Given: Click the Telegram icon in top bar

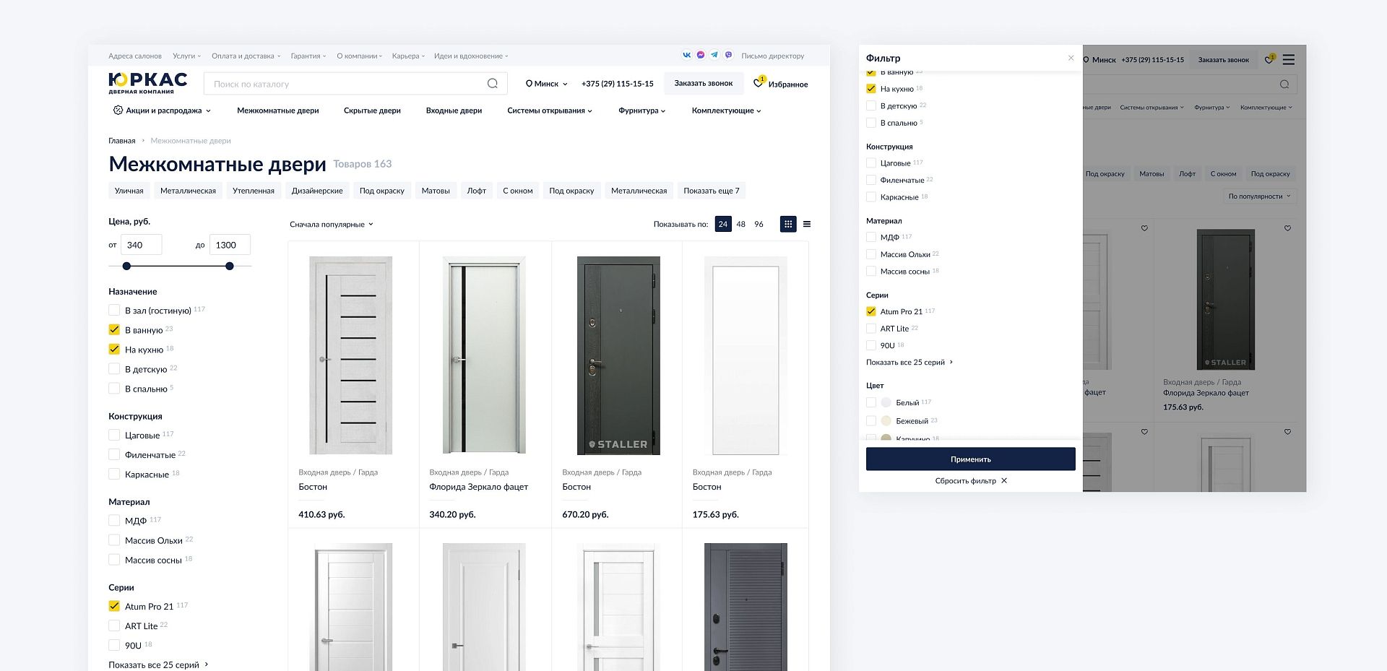Looking at the screenshot, I should point(714,55).
